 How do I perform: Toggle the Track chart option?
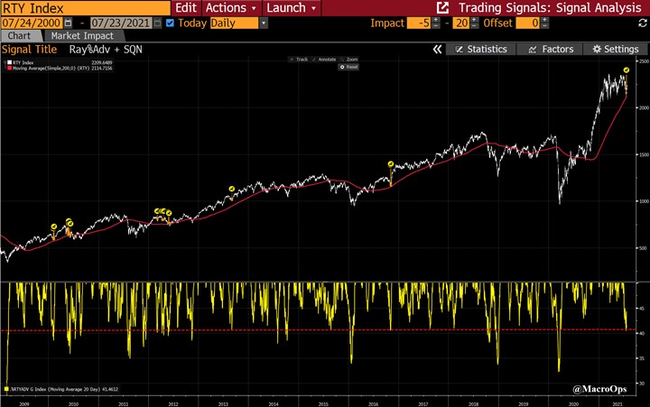(x=299, y=60)
